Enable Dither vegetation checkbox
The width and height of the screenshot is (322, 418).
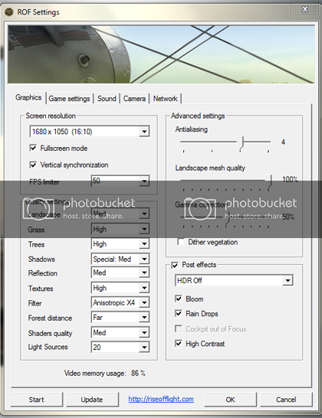(181, 242)
